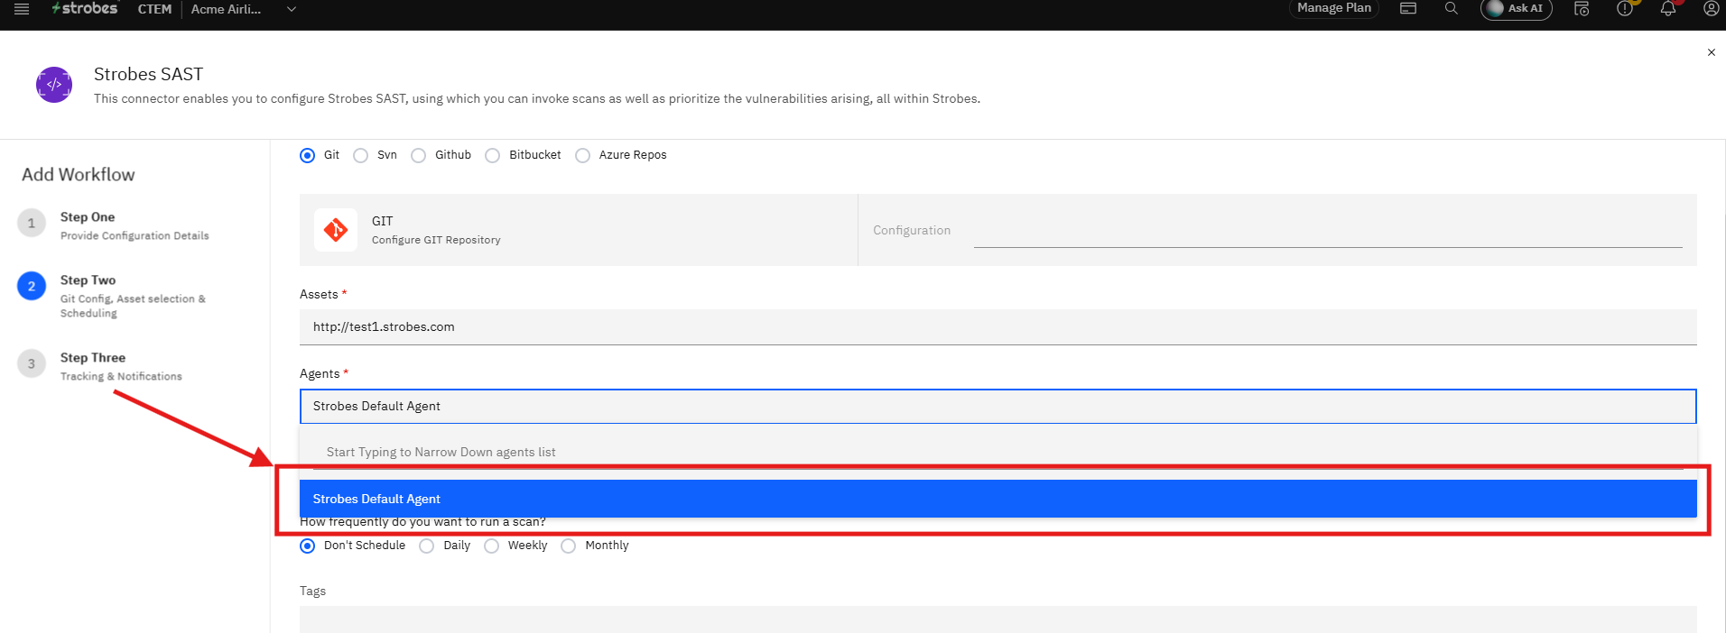Open the hamburger navigation menu
Screen dimensions: 1726x633
click(22, 9)
